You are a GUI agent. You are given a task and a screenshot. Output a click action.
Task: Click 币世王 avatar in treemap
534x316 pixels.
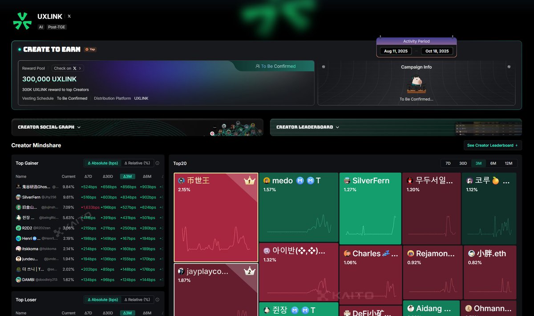point(181,181)
